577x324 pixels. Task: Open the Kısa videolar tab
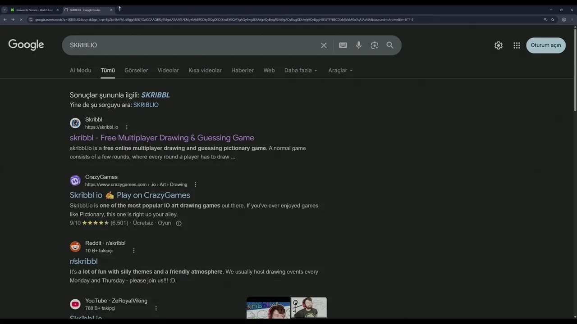[205, 70]
